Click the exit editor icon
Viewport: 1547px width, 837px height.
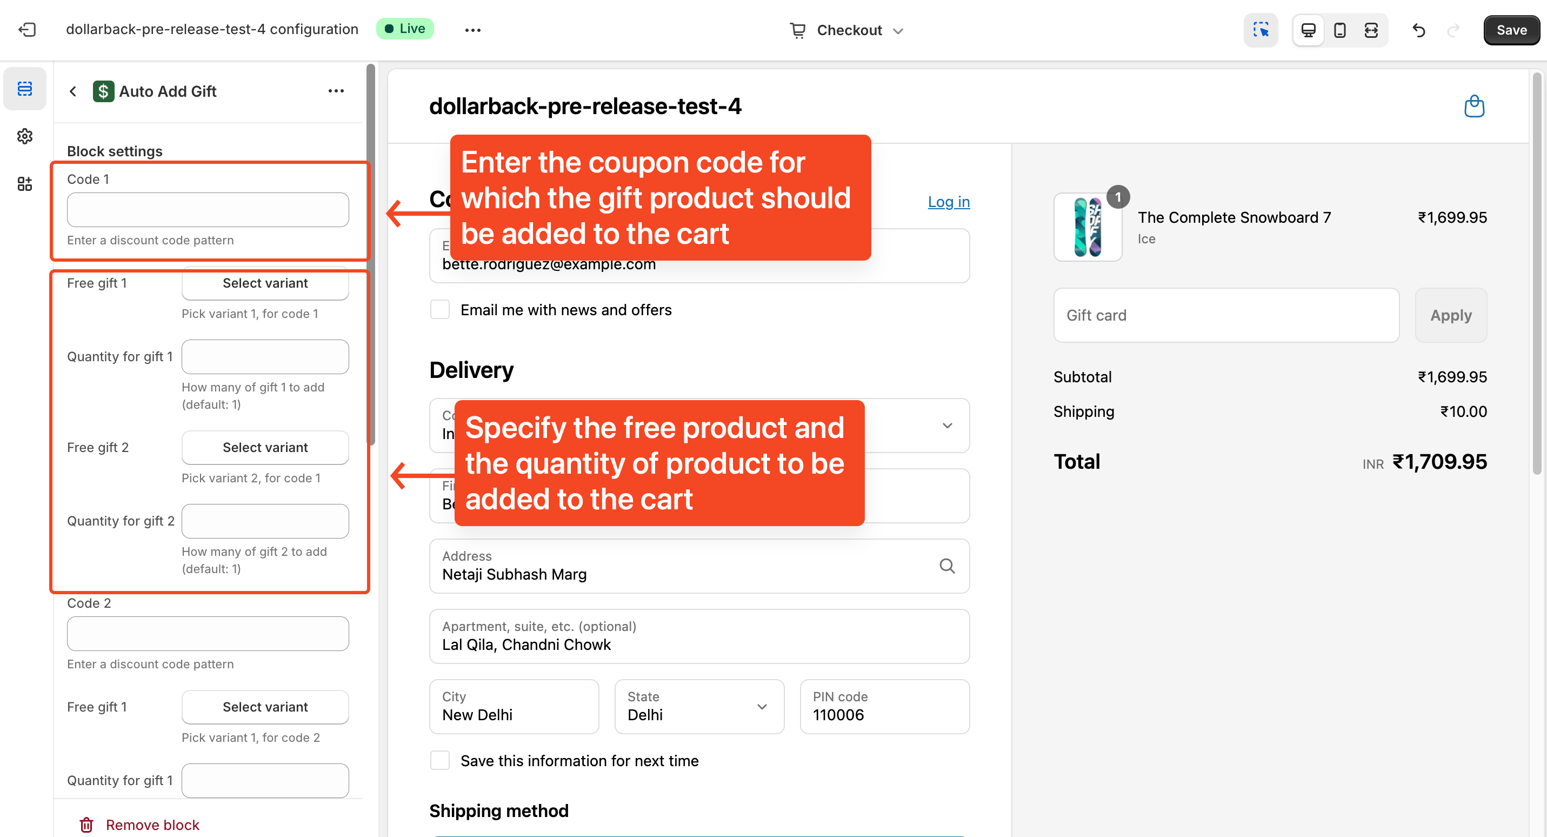click(x=27, y=29)
